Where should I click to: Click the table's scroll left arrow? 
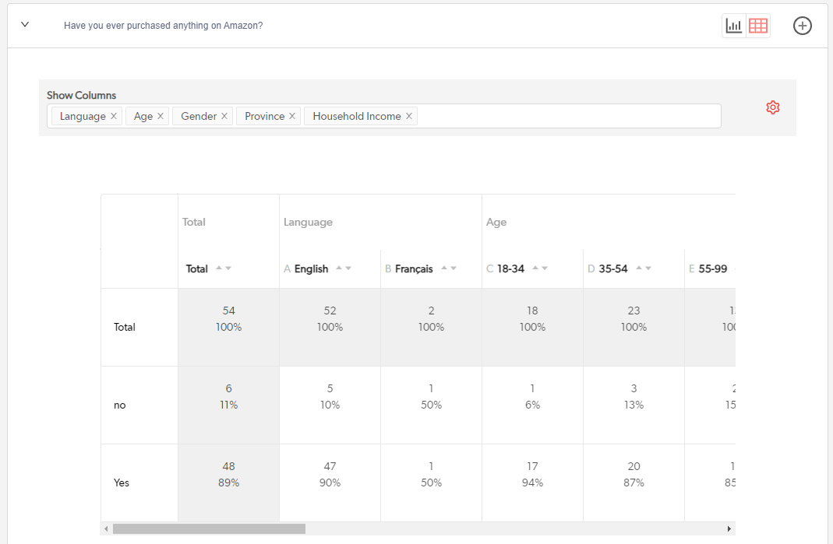pos(106,528)
